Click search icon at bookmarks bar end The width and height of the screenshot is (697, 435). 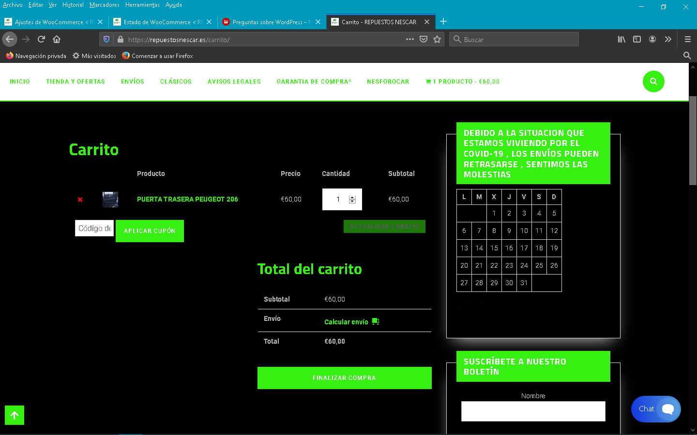(687, 56)
